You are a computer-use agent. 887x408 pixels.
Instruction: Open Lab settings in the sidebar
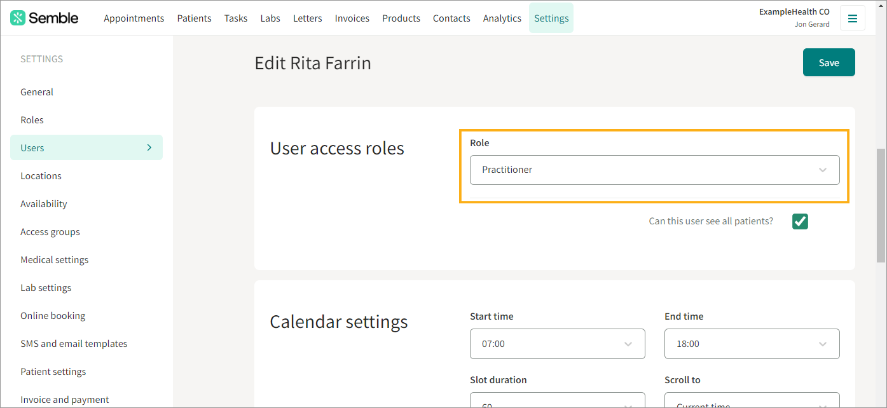coord(46,288)
